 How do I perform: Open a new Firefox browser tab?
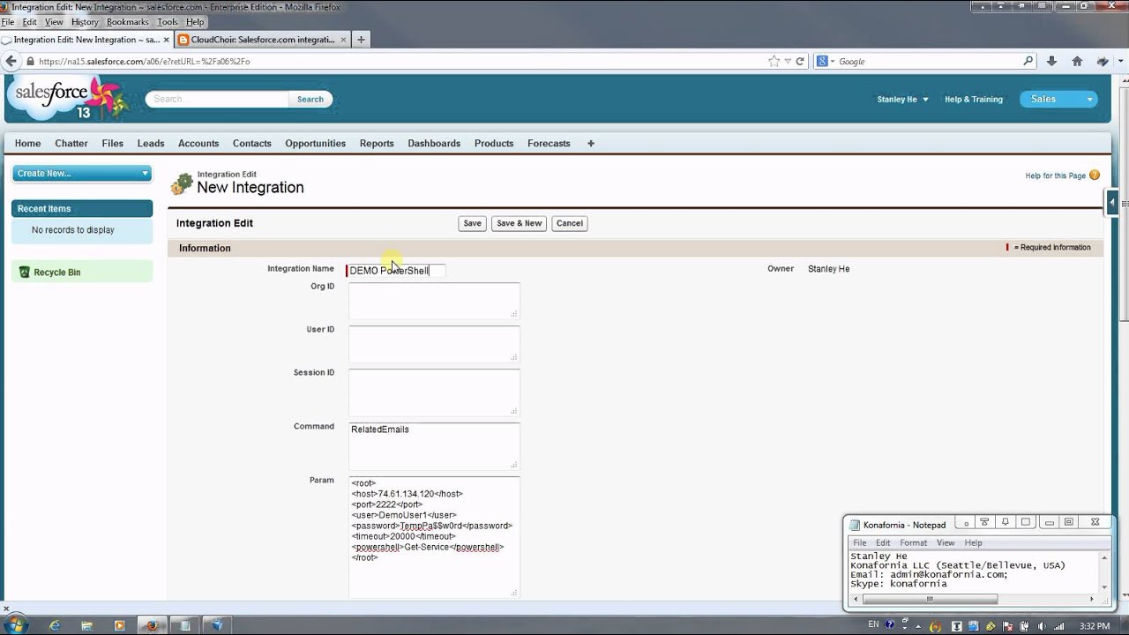pyautogui.click(x=361, y=40)
